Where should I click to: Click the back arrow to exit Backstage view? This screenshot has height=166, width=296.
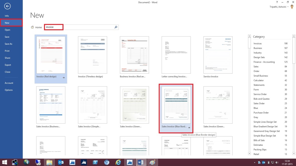[x=7, y=6]
